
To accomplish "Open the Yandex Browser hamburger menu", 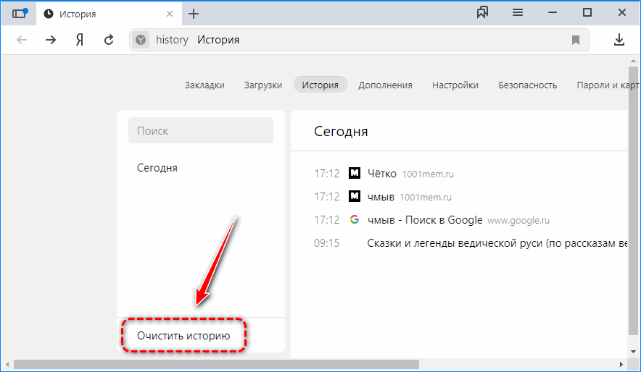I will click(518, 13).
